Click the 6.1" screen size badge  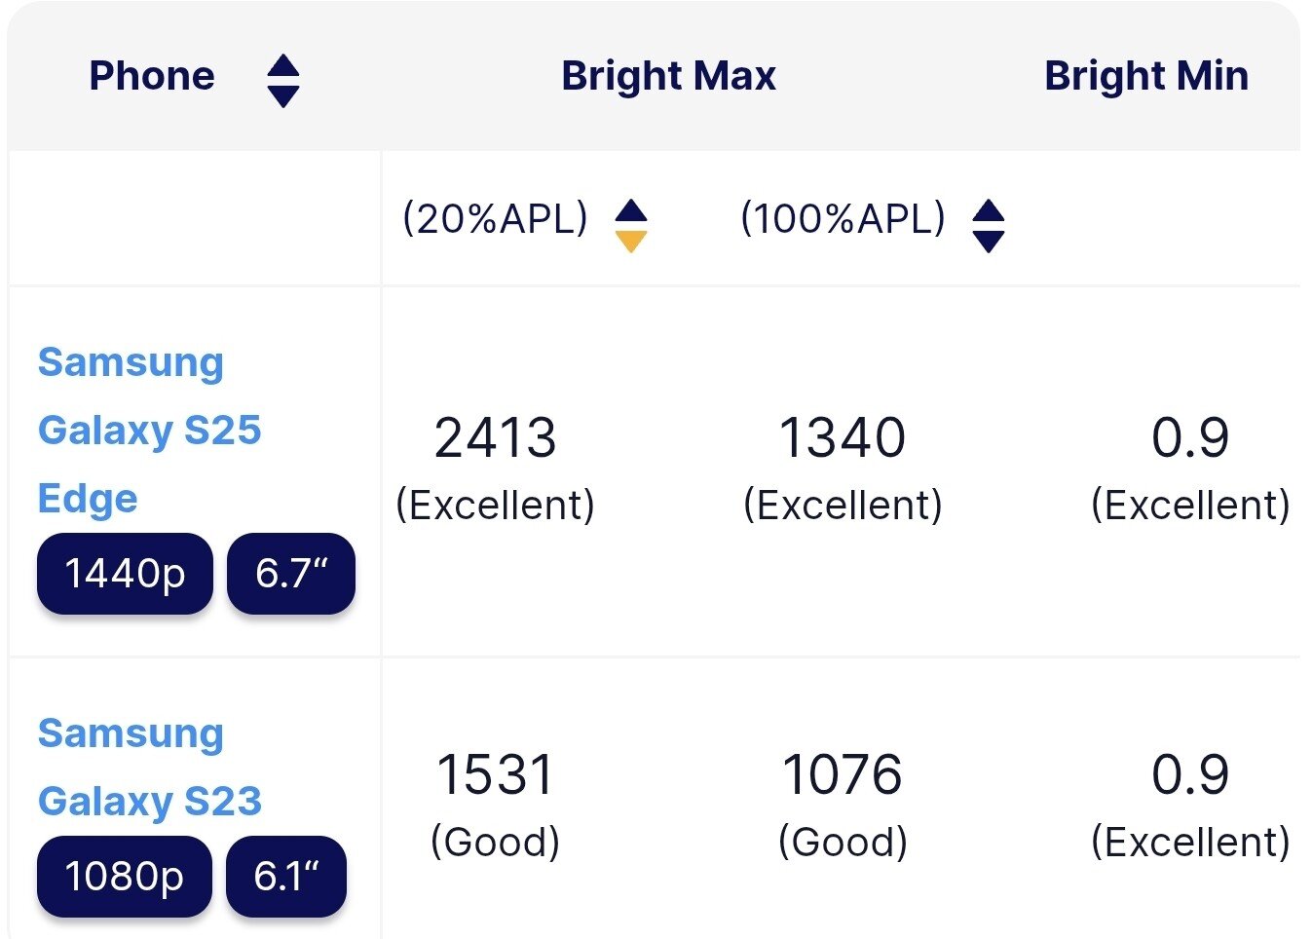tap(285, 877)
